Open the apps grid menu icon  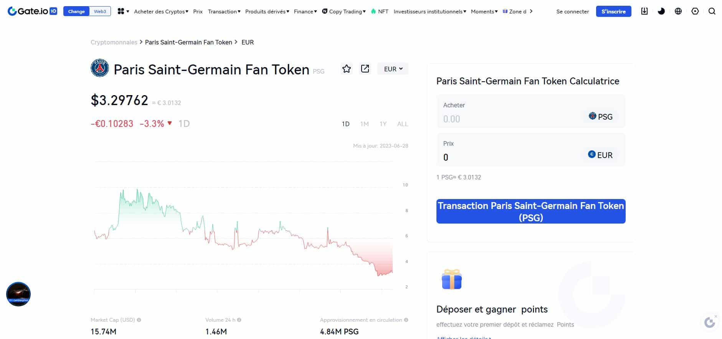tap(121, 12)
